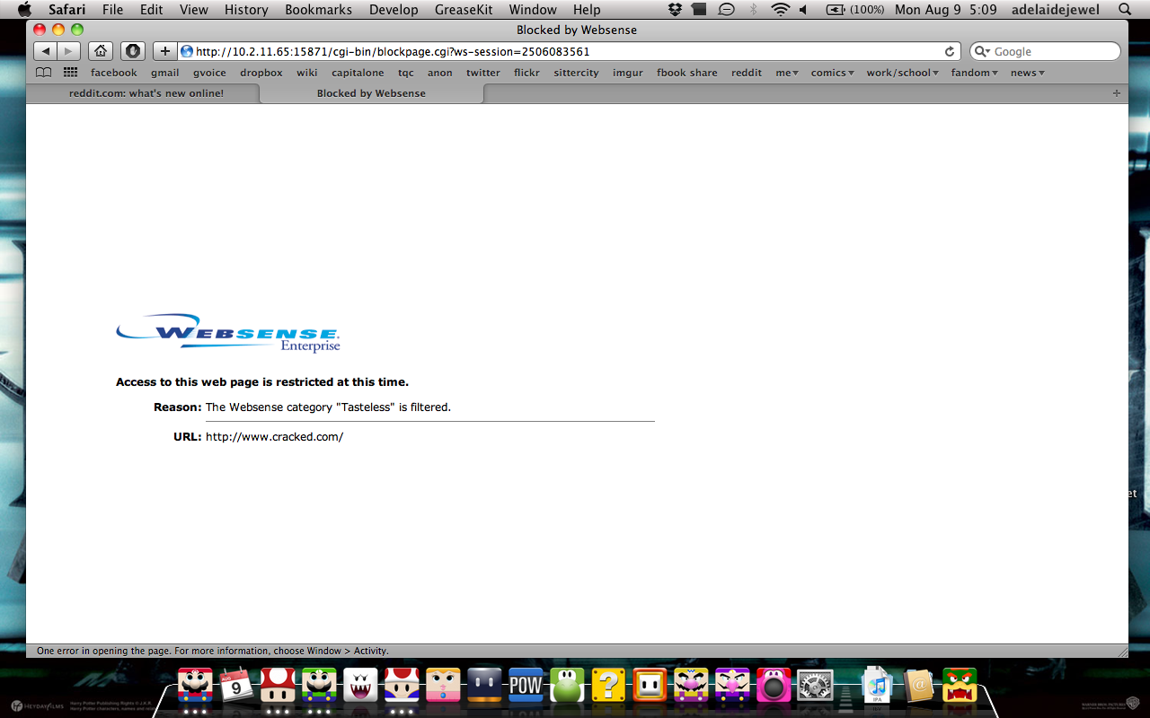The height and width of the screenshot is (718, 1150).
Task: Launch the red mushroom dock icon
Action: click(278, 686)
